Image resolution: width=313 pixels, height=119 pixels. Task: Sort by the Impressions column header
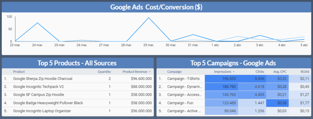[x=223, y=72]
